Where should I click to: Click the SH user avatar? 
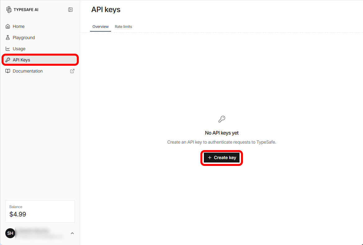tap(10, 233)
